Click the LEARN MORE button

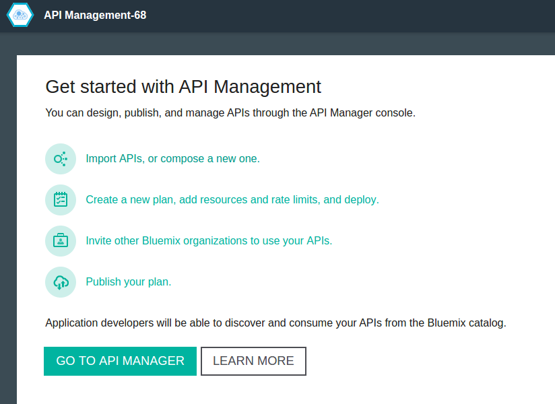coord(253,361)
